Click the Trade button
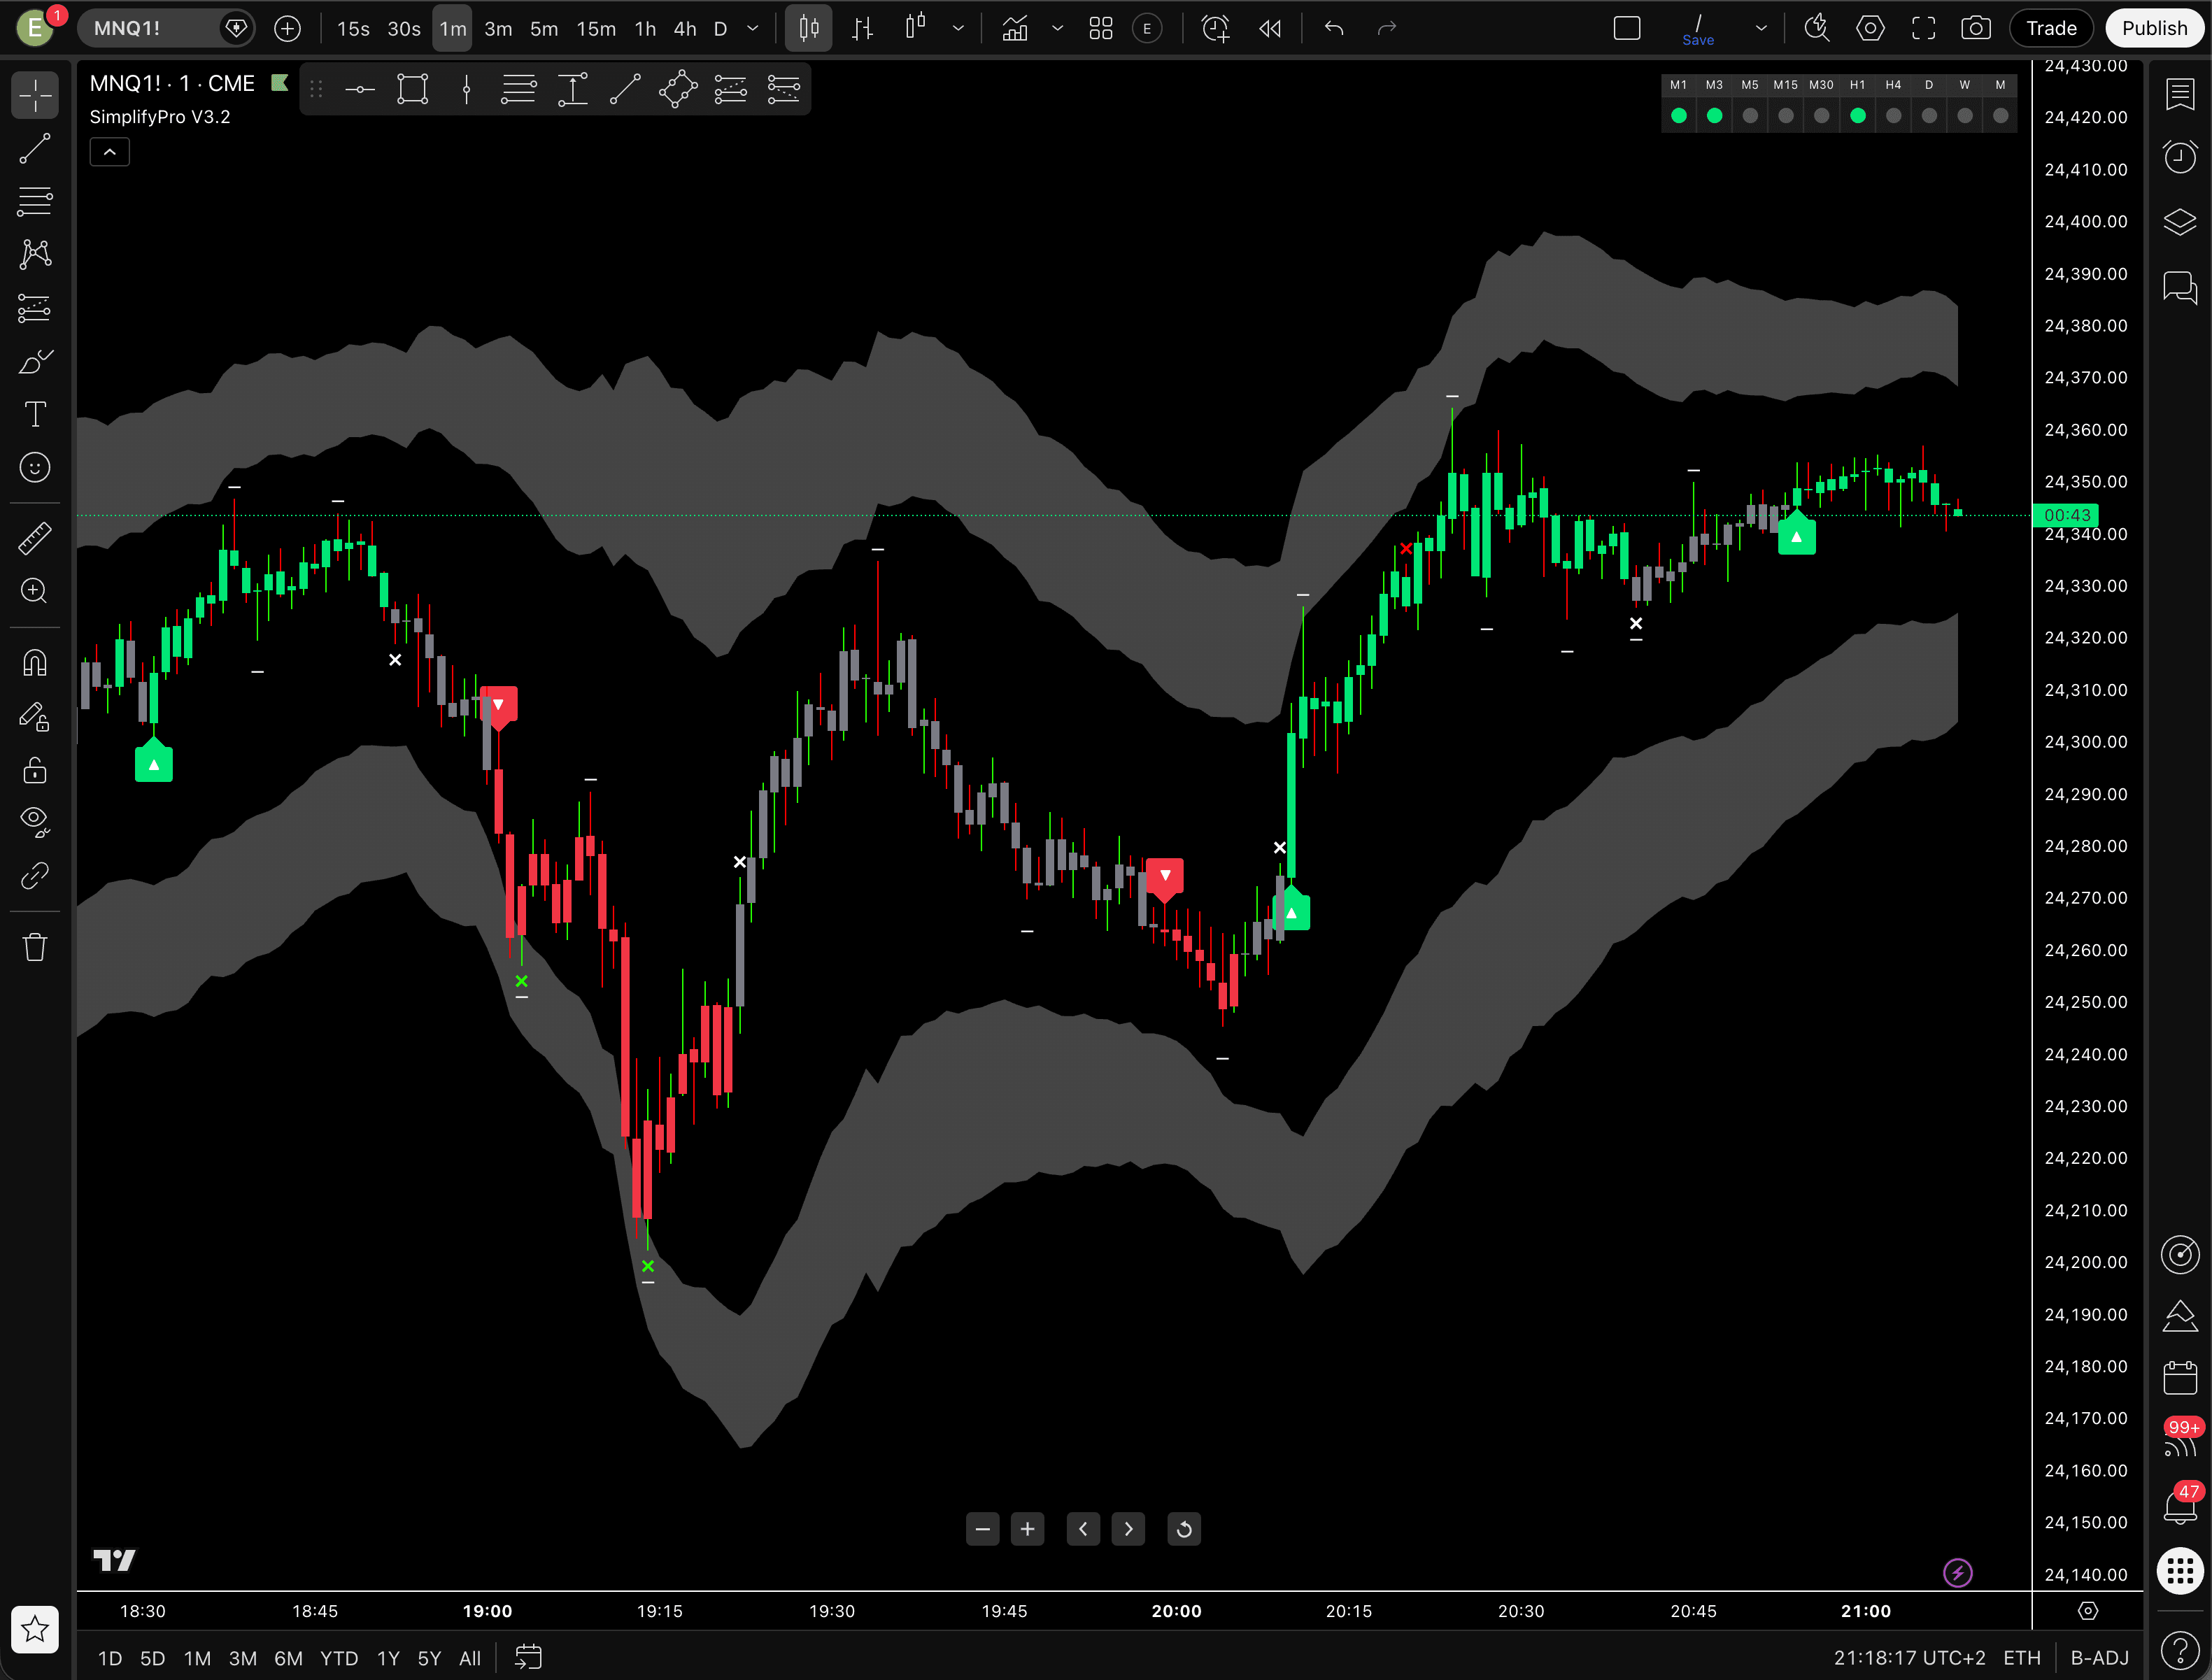2212x1680 pixels. coord(2051,28)
